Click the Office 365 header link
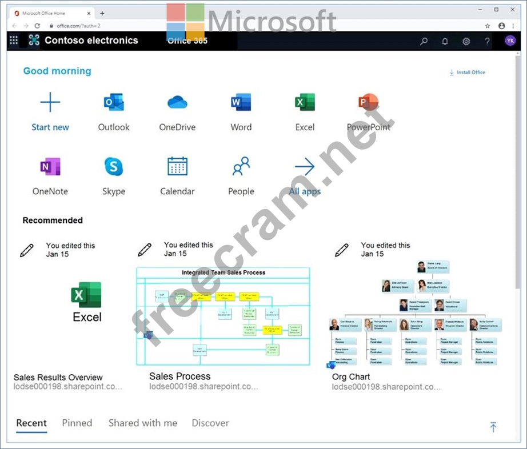Viewport: 527px width, 449px height. pos(187,41)
